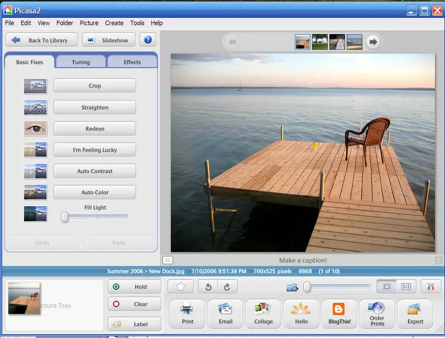
Task: Open the Print tool
Action: click(x=187, y=313)
